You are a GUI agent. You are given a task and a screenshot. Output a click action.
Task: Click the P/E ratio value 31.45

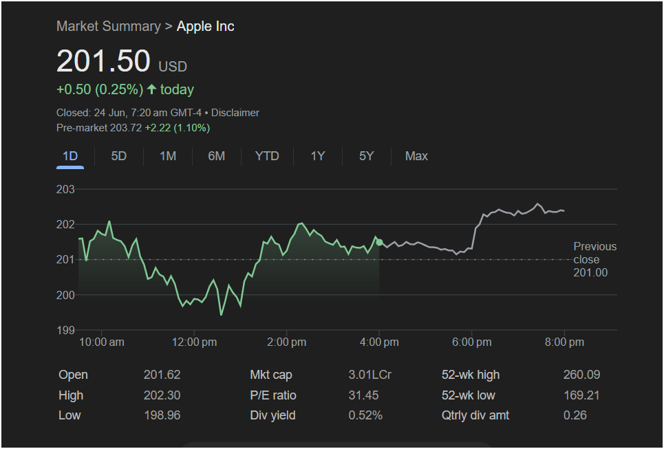click(x=363, y=395)
